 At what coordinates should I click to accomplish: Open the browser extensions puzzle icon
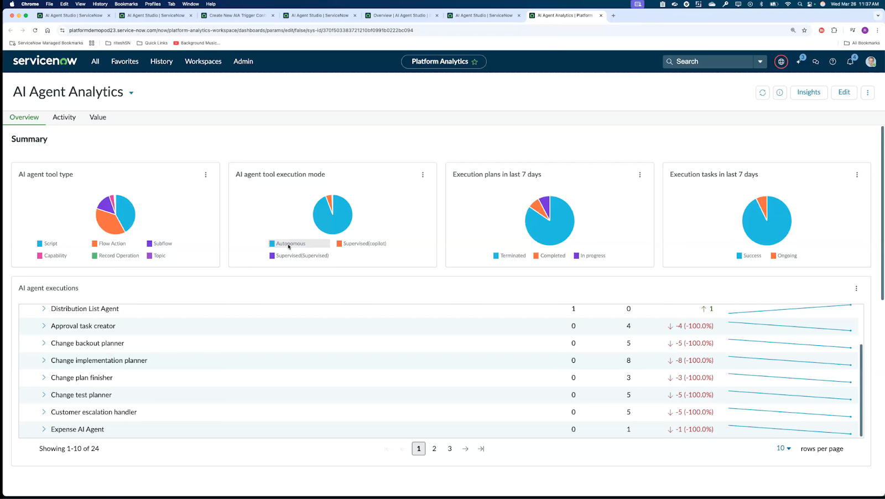[x=834, y=30]
